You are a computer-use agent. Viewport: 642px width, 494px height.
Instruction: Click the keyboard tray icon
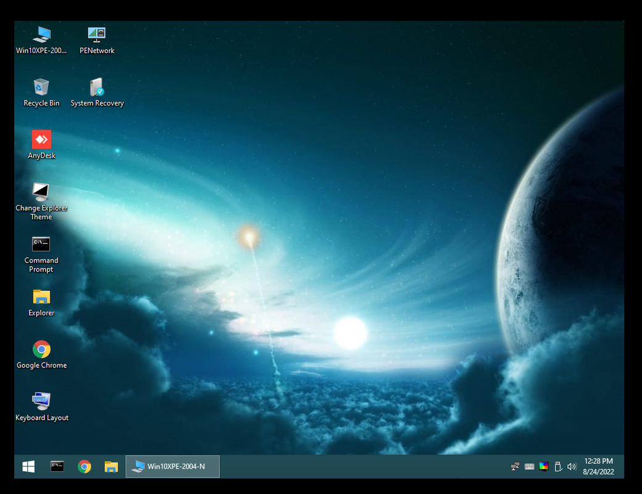(x=530, y=466)
